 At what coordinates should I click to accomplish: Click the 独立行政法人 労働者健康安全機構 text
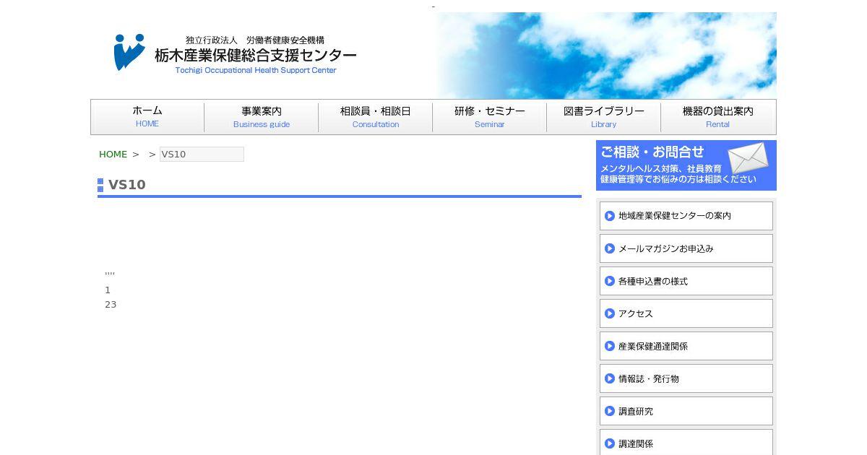pos(255,40)
